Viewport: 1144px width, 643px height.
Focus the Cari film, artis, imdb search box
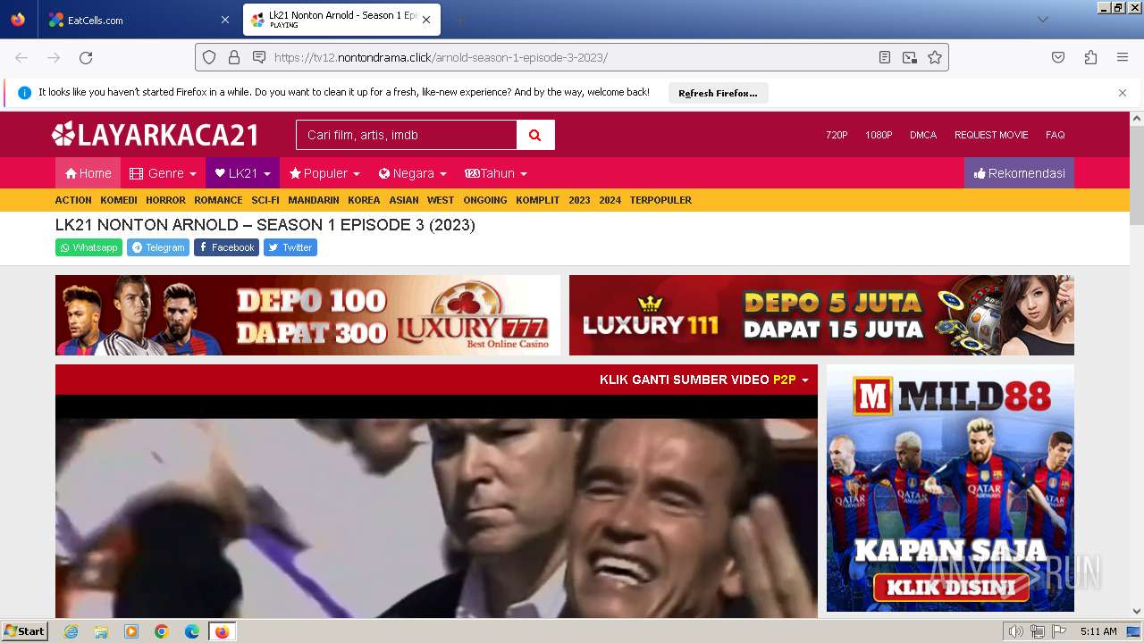click(x=407, y=135)
